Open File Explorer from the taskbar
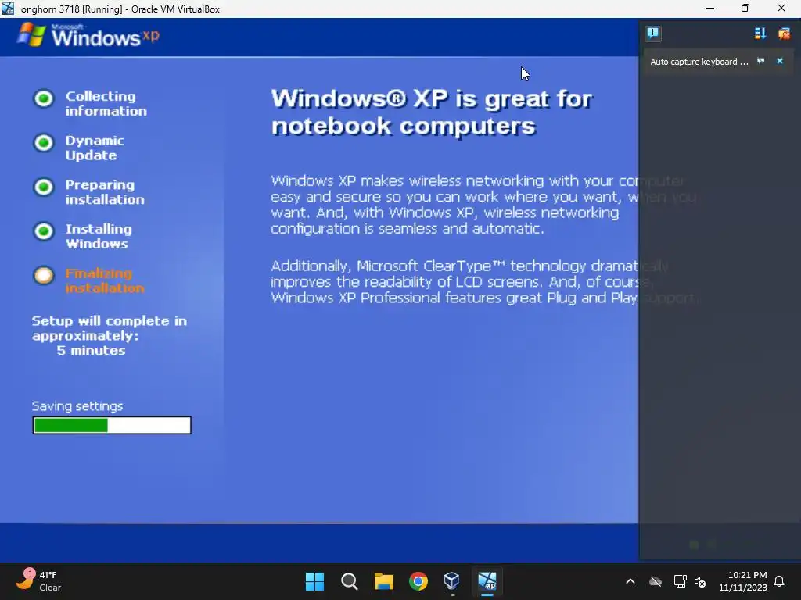 383,581
